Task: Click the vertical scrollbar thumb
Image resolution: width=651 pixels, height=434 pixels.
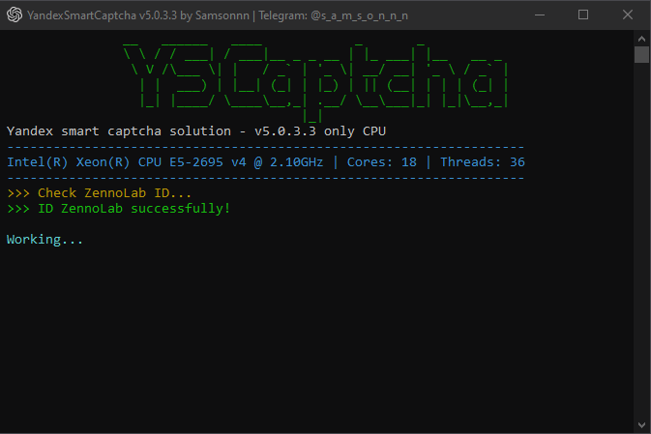Action: point(641,54)
